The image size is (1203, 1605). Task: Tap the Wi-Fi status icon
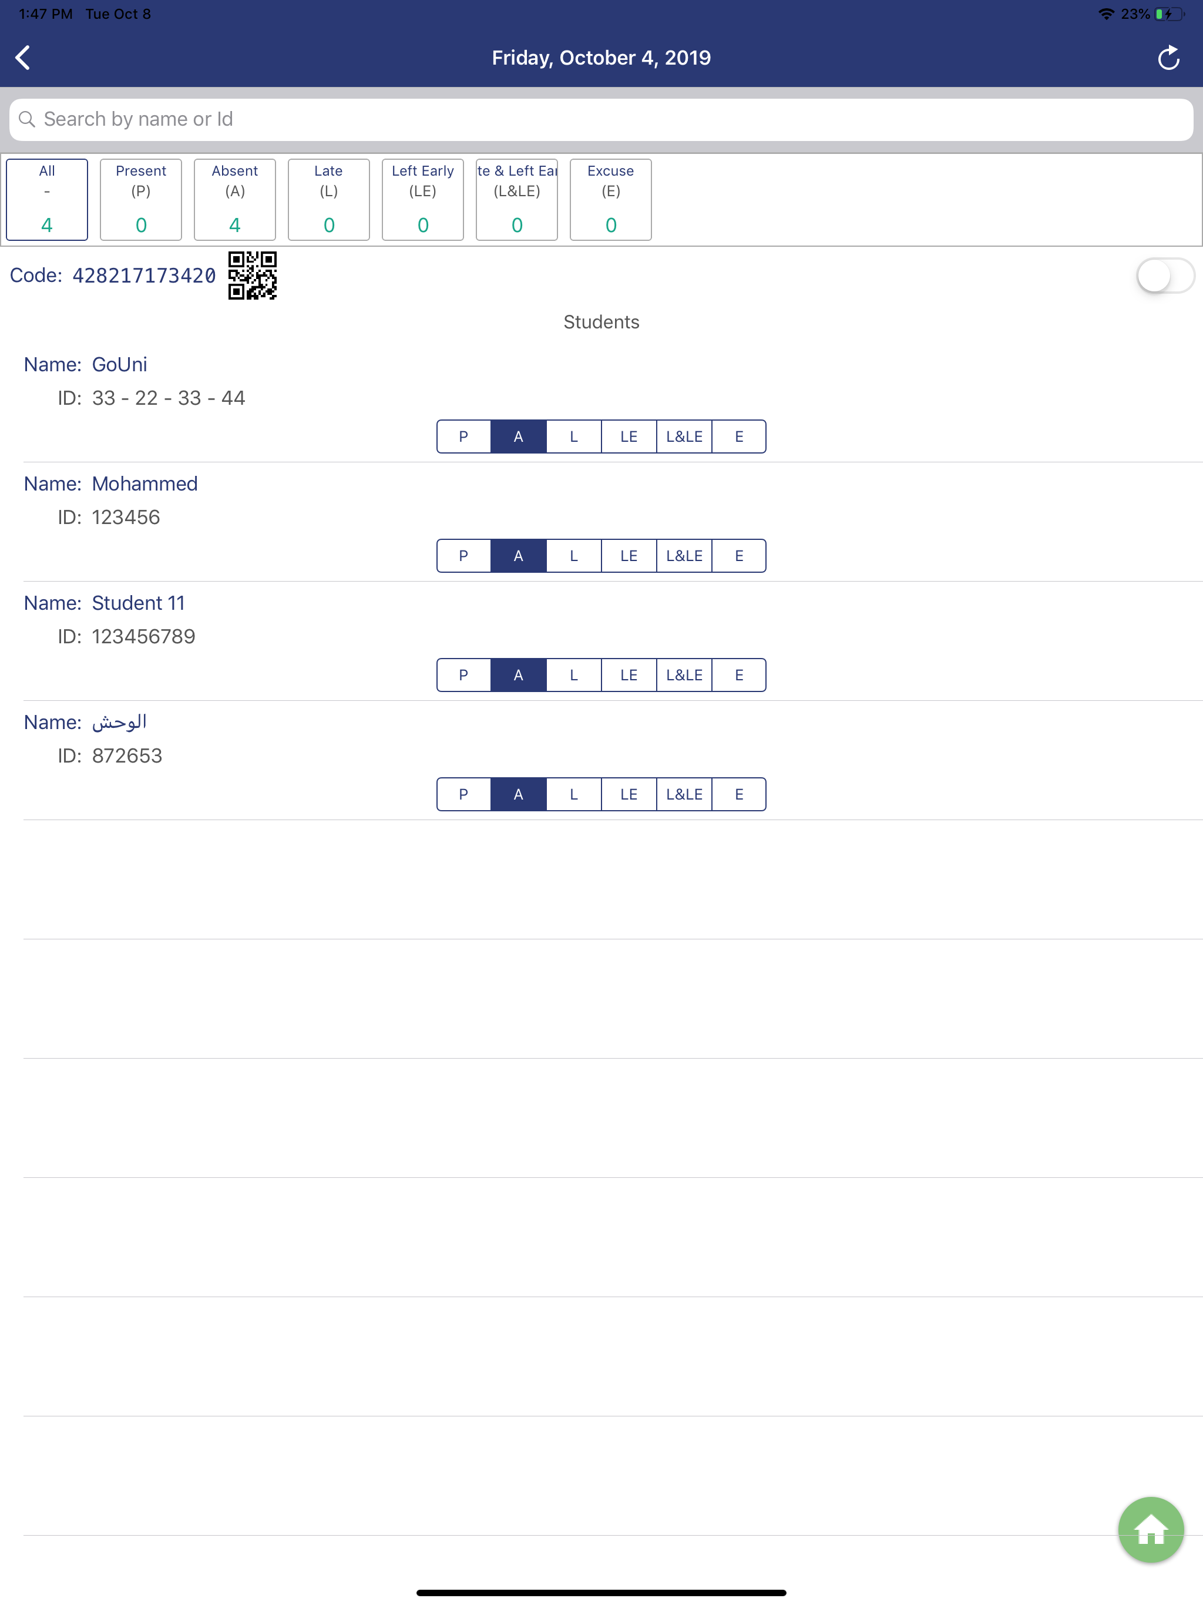tap(1105, 14)
